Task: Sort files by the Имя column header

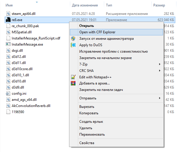Action: point(7,5)
